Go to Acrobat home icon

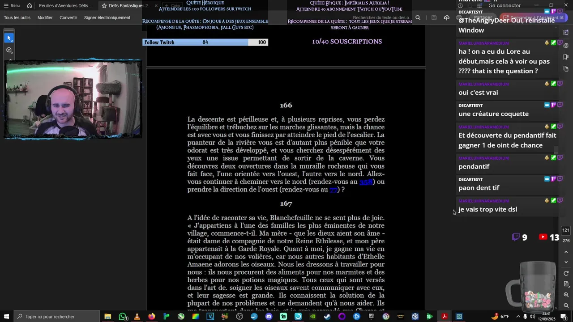pos(30,5)
